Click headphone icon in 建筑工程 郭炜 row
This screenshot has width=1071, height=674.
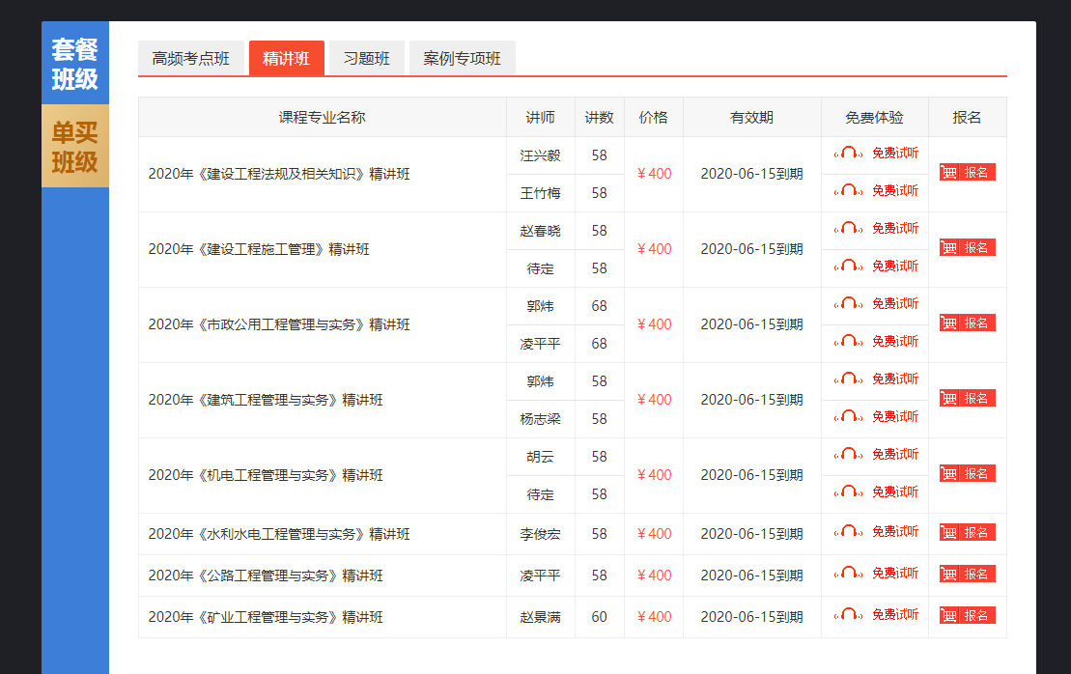coord(848,379)
